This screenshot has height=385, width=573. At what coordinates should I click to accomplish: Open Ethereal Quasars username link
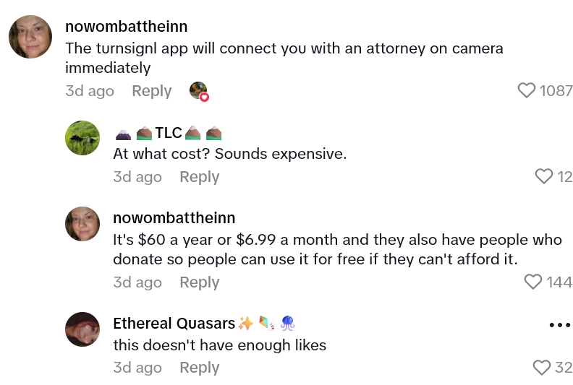174,323
